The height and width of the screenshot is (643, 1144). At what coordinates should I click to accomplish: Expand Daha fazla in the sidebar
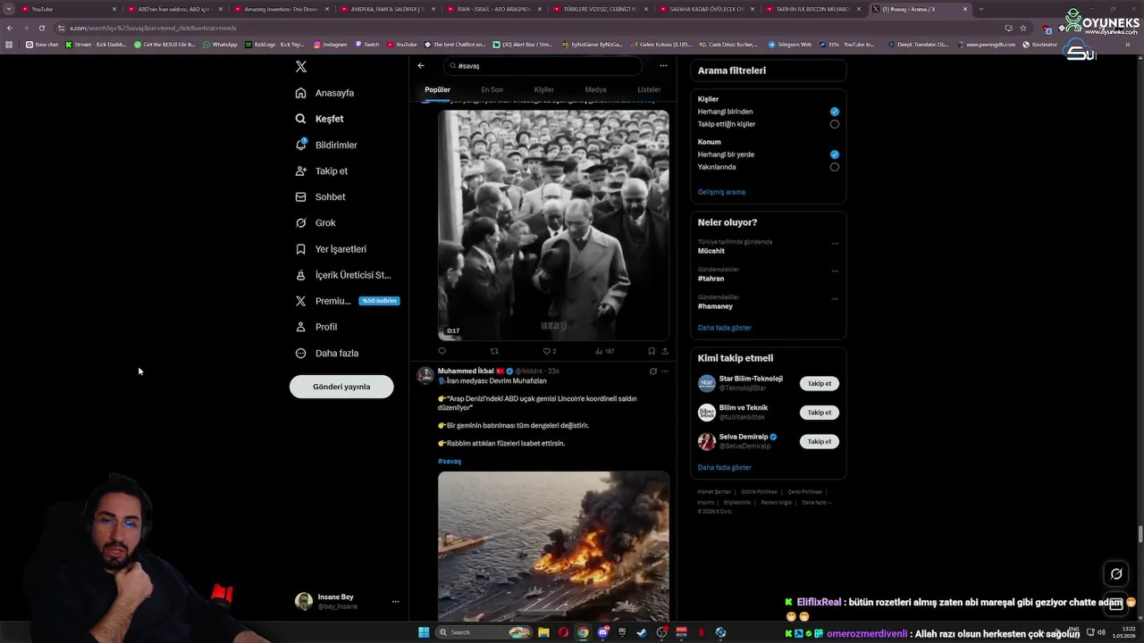coord(327,353)
